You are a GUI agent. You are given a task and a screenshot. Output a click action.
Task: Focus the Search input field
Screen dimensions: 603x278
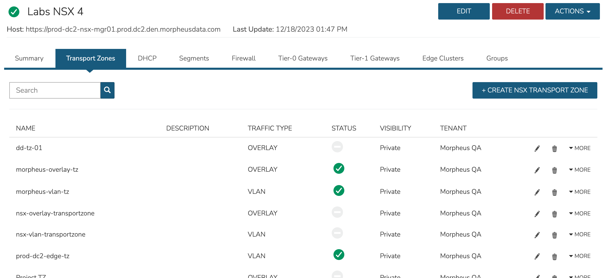tap(55, 90)
